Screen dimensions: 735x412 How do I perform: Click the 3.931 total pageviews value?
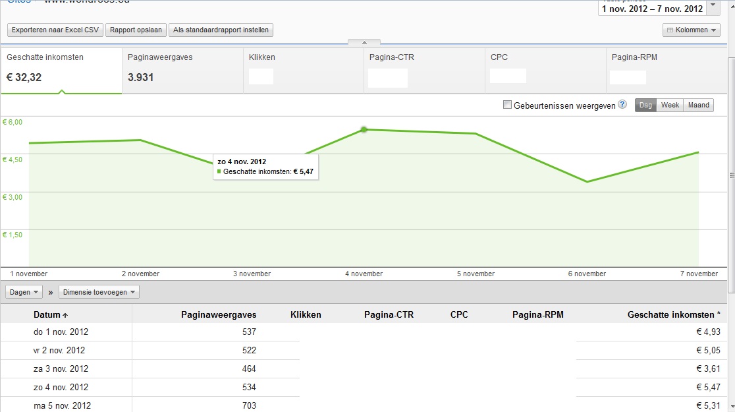[x=141, y=77]
